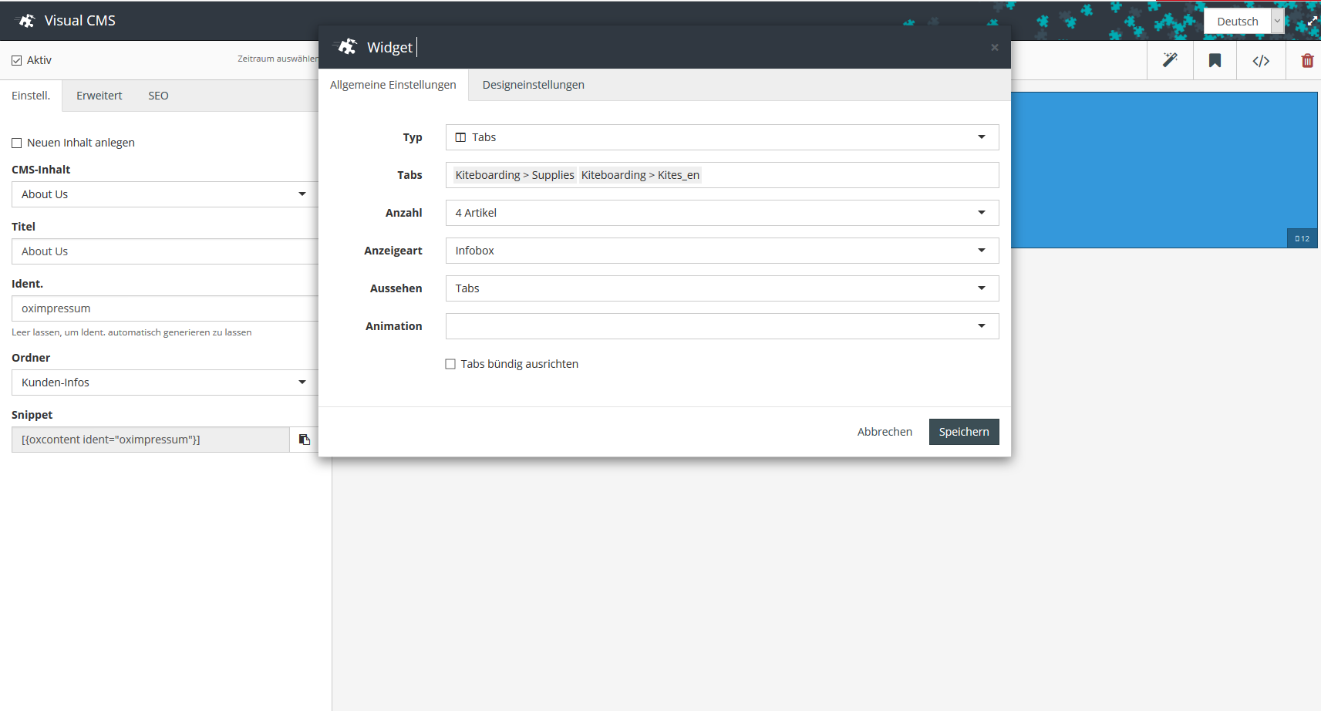The height and width of the screenshot is (711, 1321).
Task: Open the Typ dropdown showing Tabs
Action: pyautogui.click(x=722, y=137)
